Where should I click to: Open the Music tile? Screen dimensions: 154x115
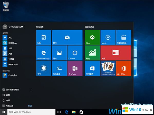coord(108,37)
